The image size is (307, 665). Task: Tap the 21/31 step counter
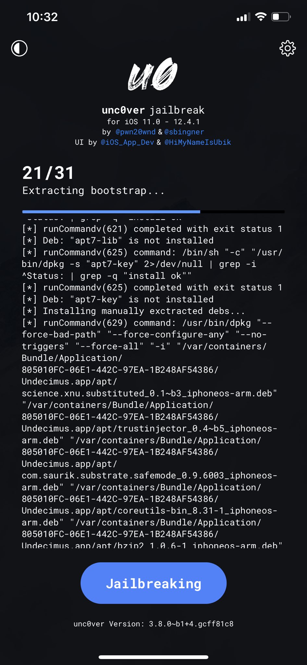[x=48, y=173]
